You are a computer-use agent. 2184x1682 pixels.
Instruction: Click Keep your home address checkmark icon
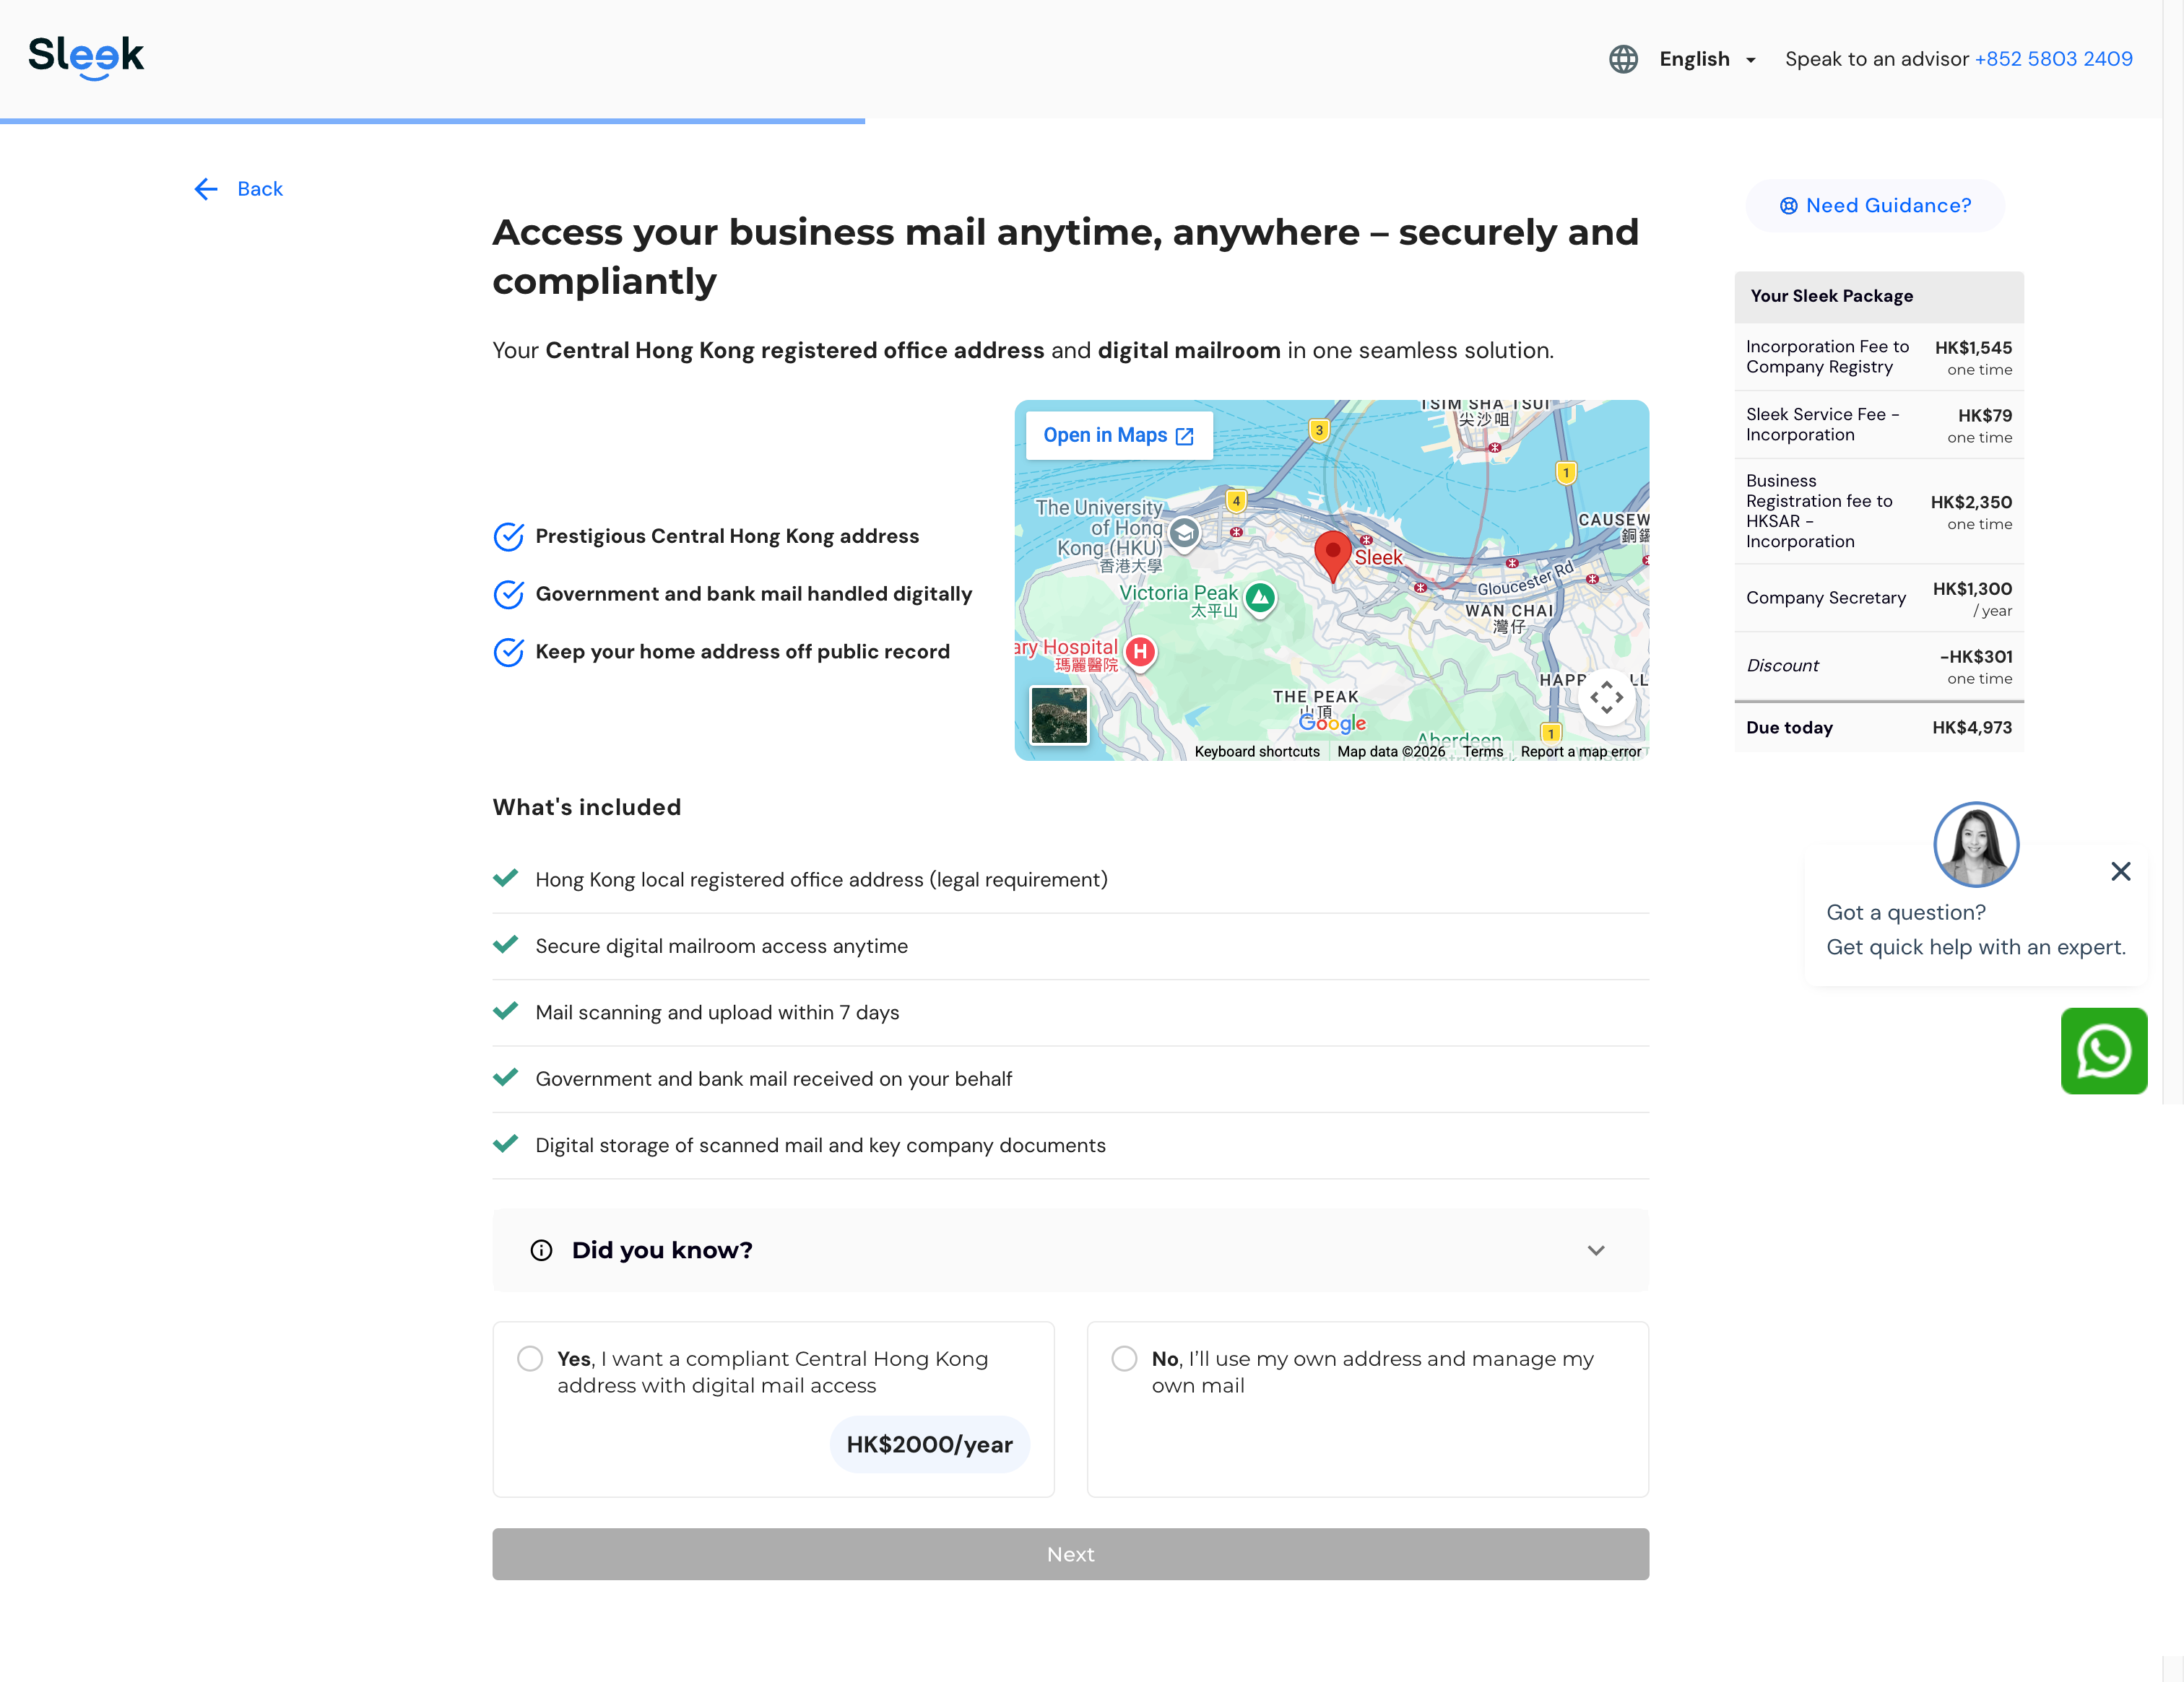508,653
